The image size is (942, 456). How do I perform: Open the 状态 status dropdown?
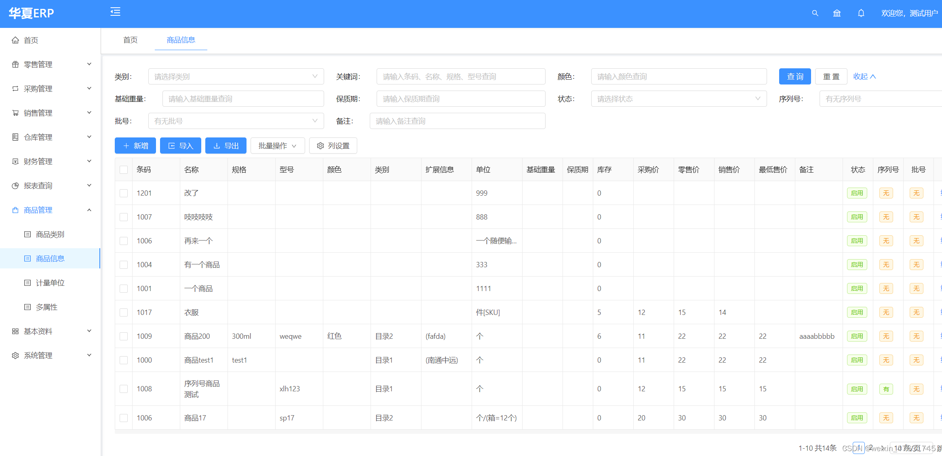[x=678, y=98]
